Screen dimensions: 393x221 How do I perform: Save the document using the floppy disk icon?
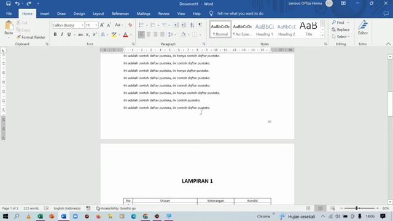tap(8, 4)
